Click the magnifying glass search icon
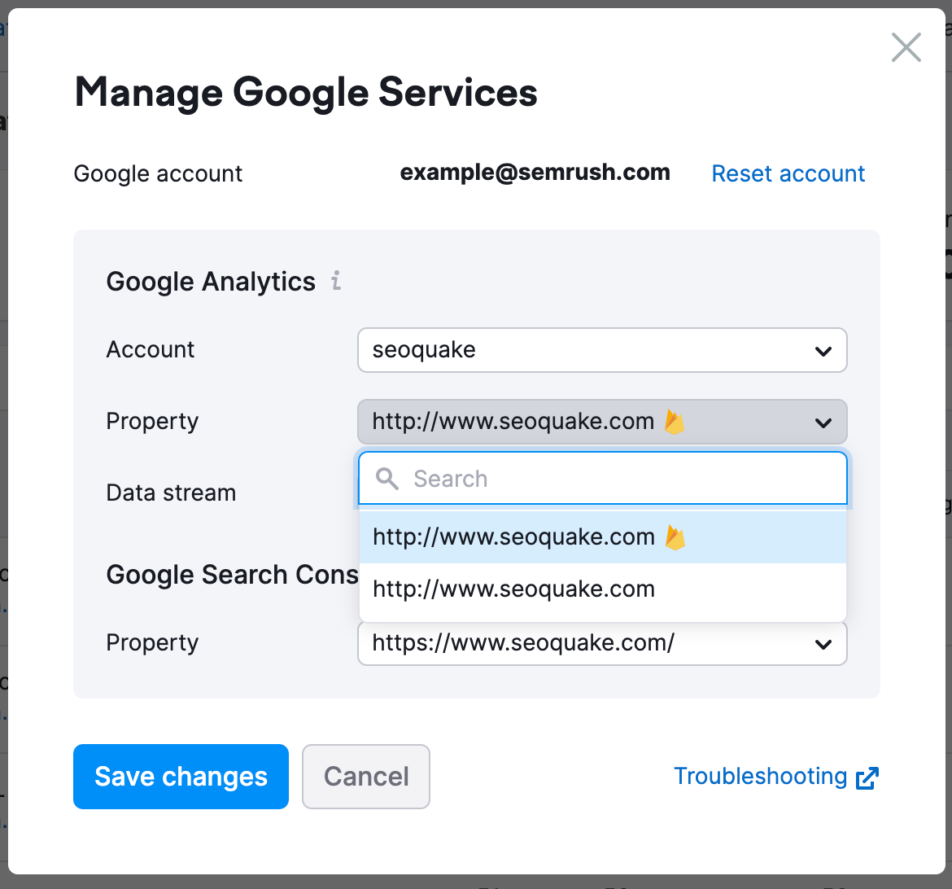952x889 pixels. tap(386, 480)
